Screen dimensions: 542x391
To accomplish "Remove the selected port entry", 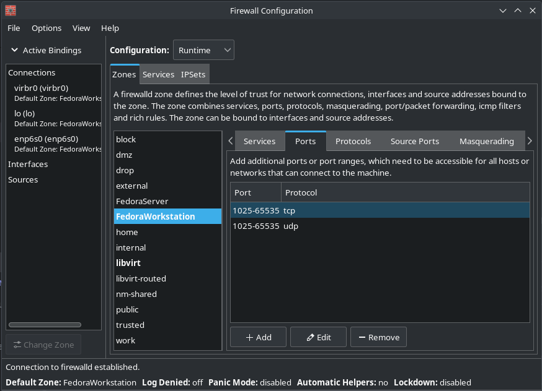I will click(x=378, y=337).
